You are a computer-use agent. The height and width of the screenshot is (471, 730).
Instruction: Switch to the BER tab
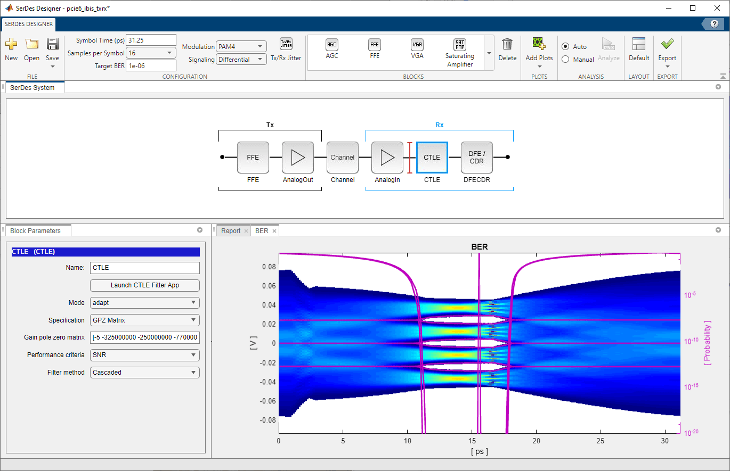coord(262,230)
